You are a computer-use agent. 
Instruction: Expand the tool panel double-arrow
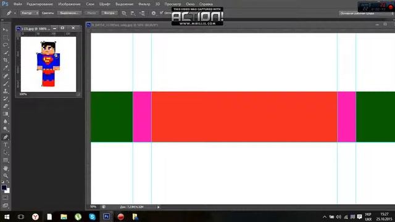tap(2, 20)
